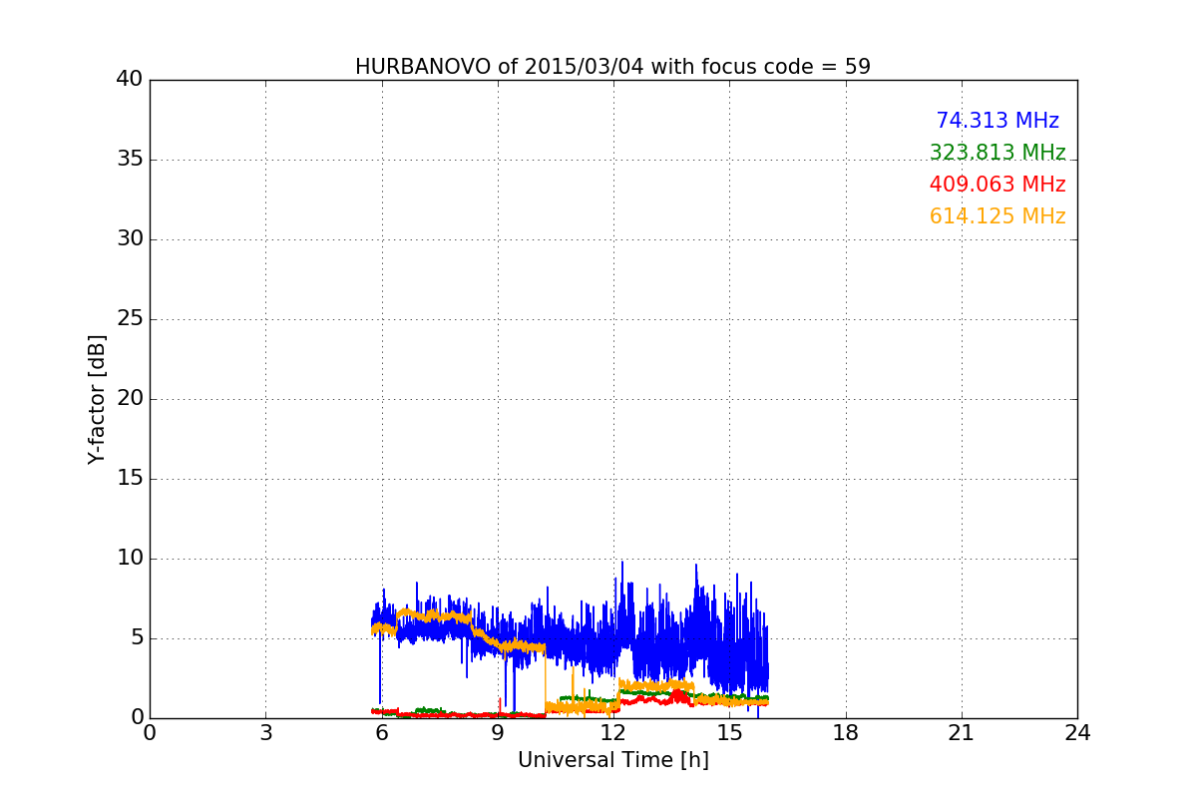Click the y-axis tick label 20

click(130, 399)
